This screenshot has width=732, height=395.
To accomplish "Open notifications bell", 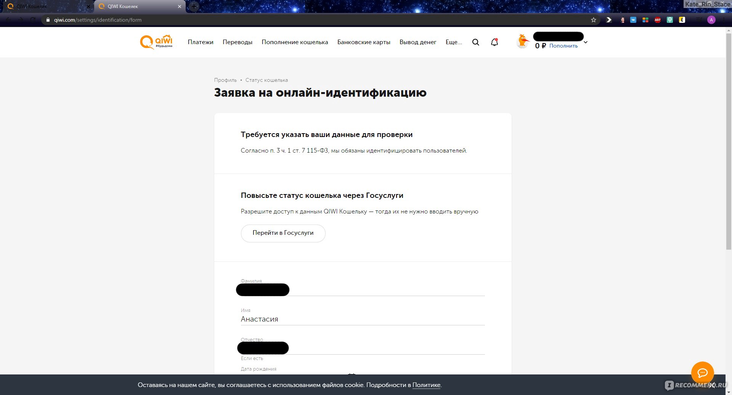I will (x=494, y=42).
